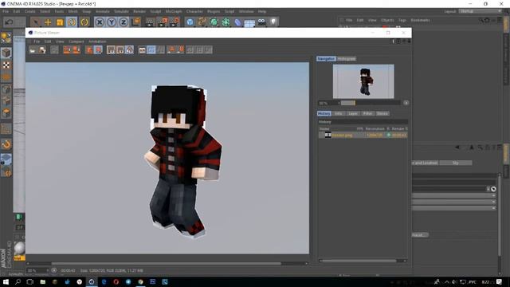Click the Preset button in attributes panel

420,235
